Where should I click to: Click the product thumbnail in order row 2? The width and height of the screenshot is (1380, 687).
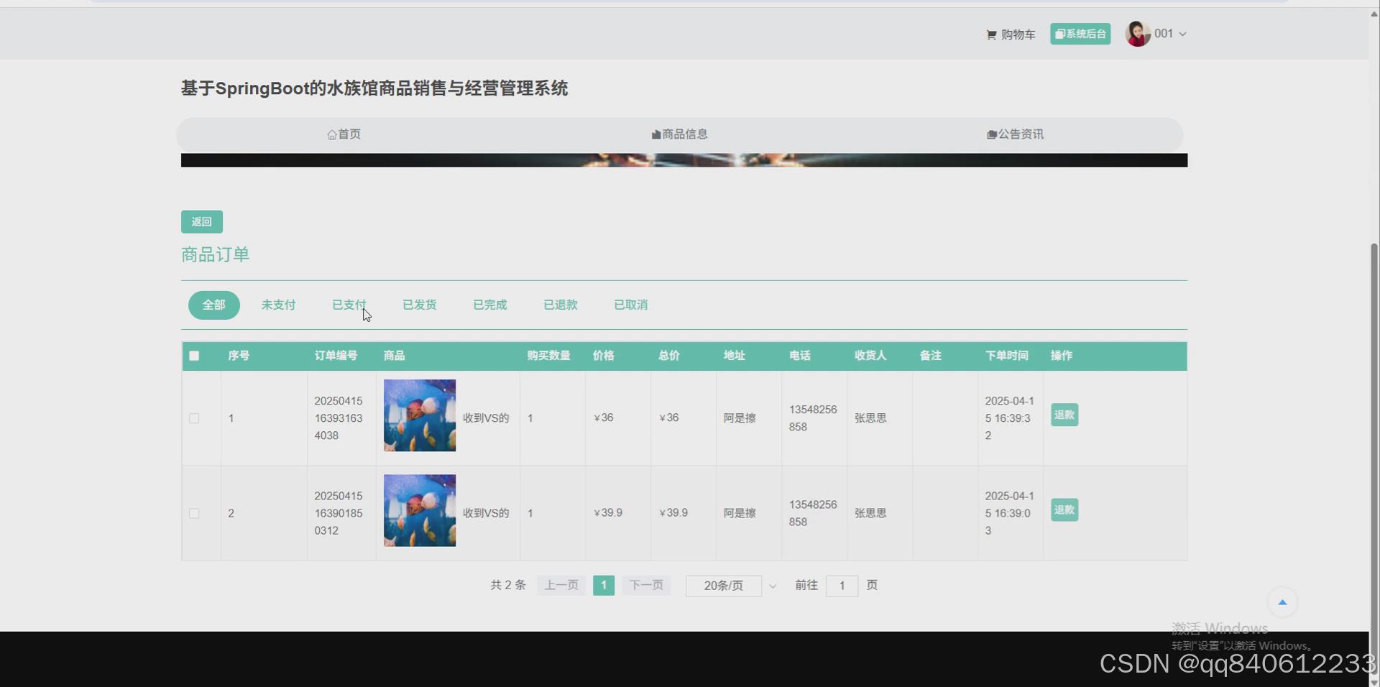[420, 510]
